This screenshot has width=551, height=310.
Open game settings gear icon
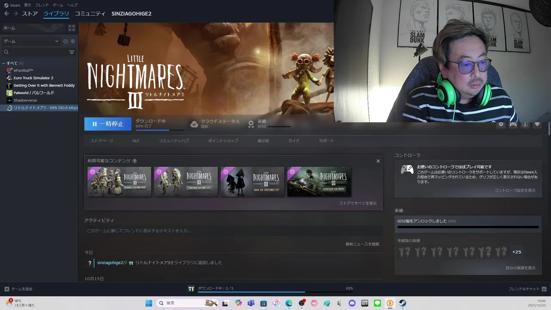coord(501,124)
